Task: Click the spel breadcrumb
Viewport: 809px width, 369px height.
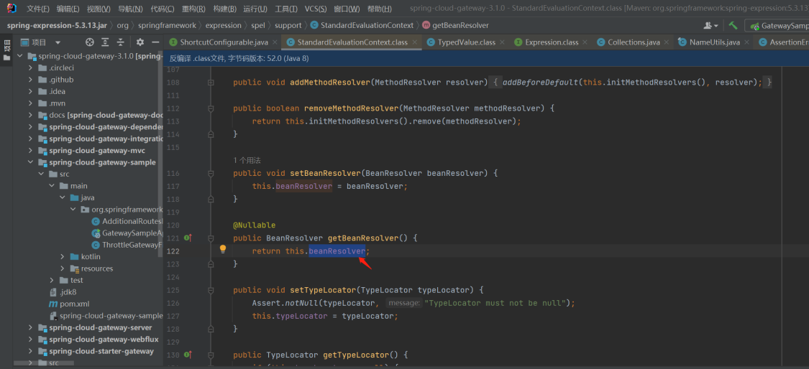Action: (258, 25)
